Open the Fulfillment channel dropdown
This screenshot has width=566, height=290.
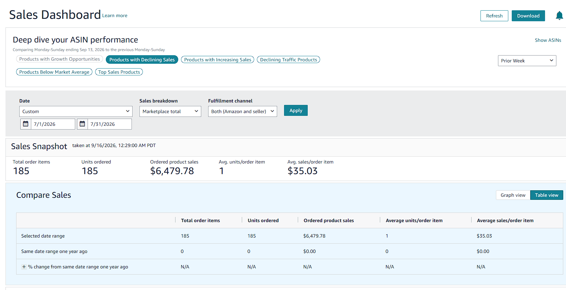[x=242, y=111]
